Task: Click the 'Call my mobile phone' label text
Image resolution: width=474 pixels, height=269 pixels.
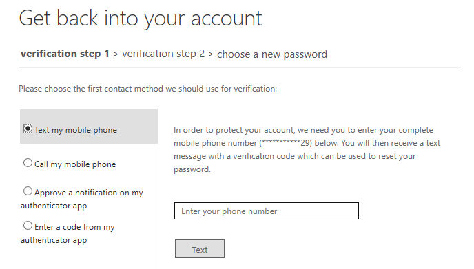Action: [x=75, y=164]
